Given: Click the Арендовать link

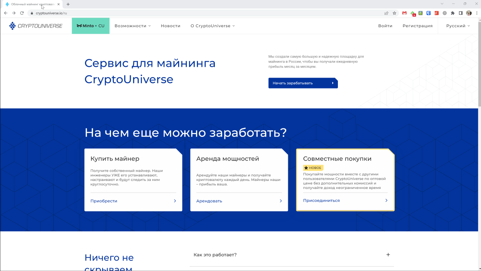Looking at the screenshot, I should (x=209, y=201).
